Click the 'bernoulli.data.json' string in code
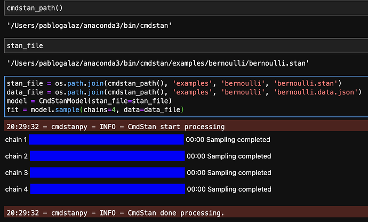The width and height of the screenshot is (368, 222). (x=316, y=92)
